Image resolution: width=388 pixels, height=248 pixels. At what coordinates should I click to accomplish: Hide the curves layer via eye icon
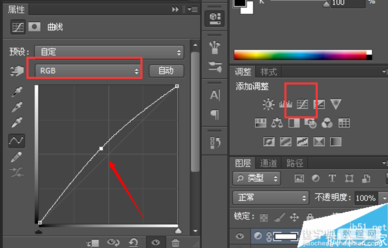(x=239, y=236)
